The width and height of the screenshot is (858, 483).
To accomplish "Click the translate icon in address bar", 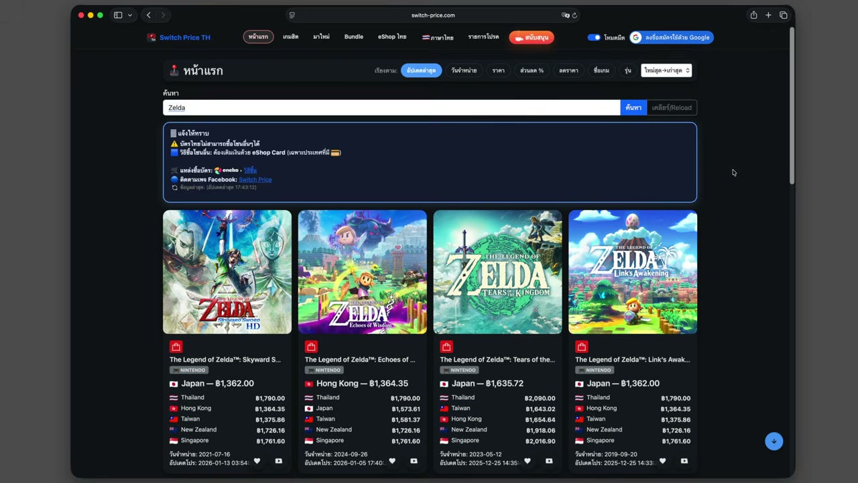I will point(565,15).
